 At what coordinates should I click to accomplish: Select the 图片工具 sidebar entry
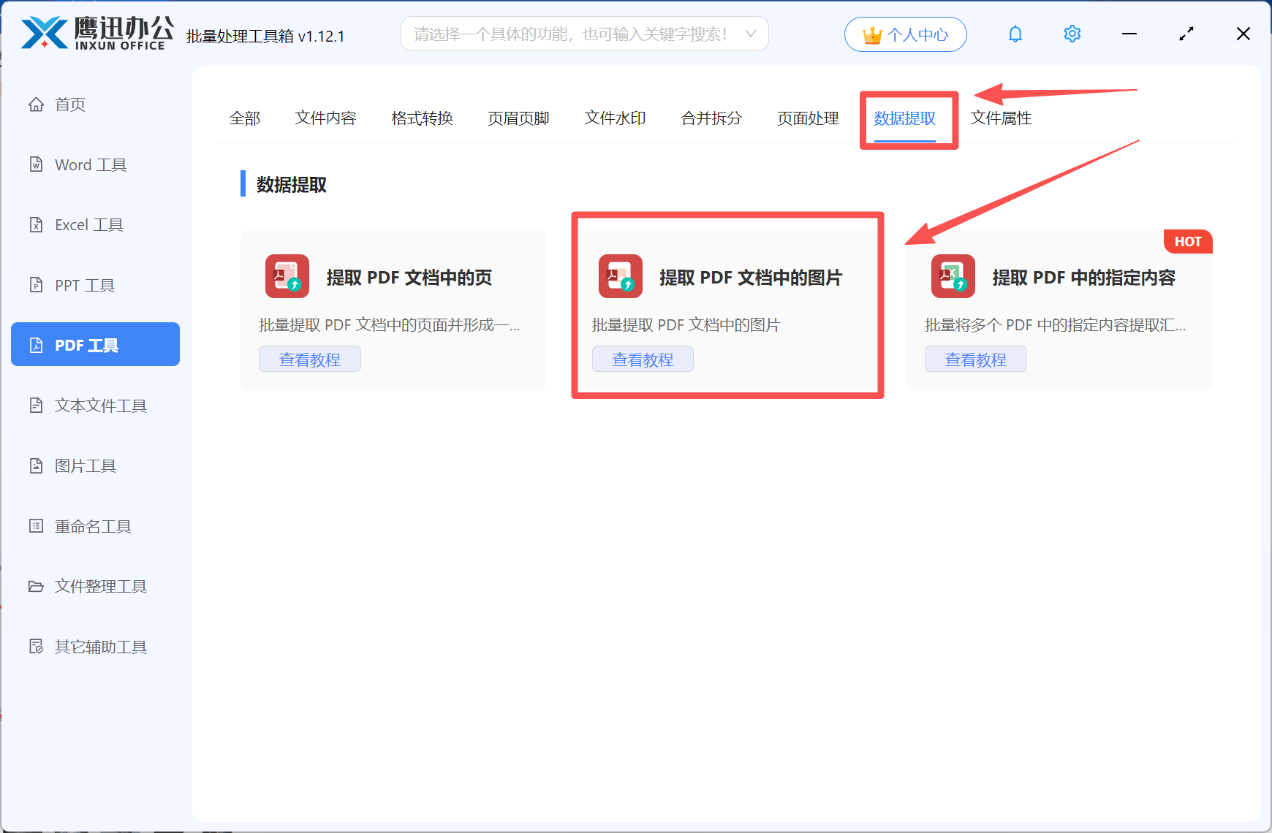pyautogui.click(x=86, y=465)
